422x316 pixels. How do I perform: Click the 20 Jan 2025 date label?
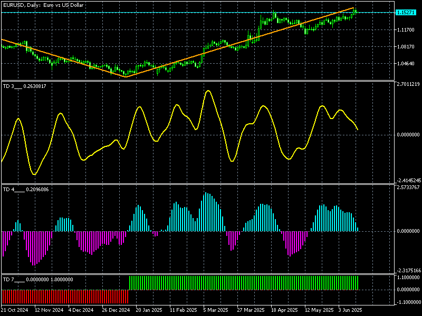(x=149, y=310)
